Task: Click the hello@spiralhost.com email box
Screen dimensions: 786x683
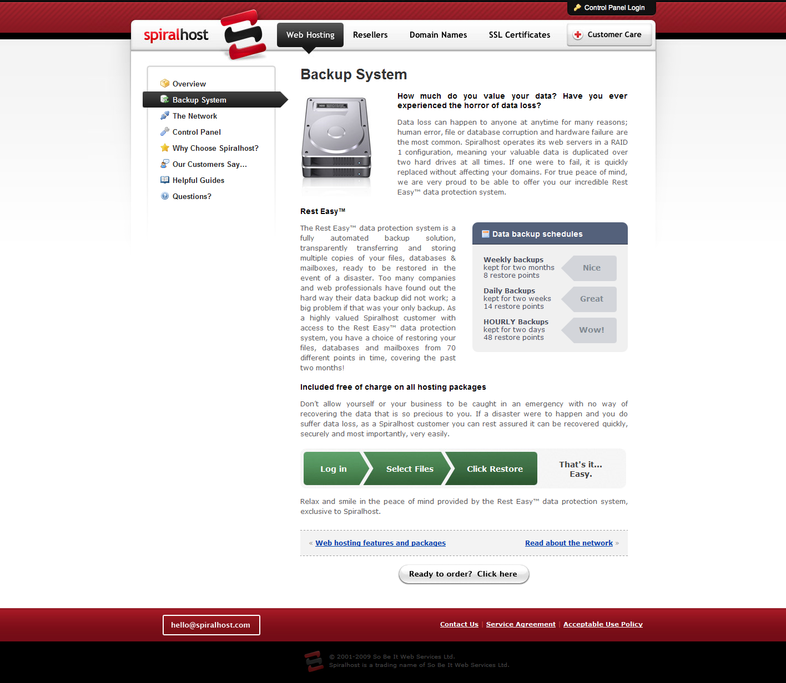Action: 211,625
